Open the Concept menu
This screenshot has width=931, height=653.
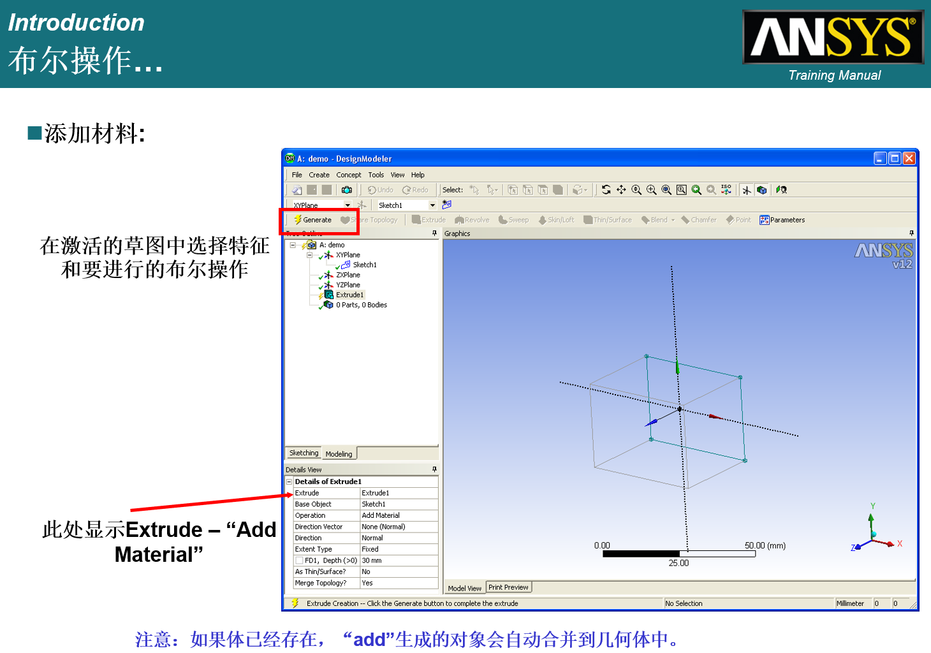click(349, 174)
